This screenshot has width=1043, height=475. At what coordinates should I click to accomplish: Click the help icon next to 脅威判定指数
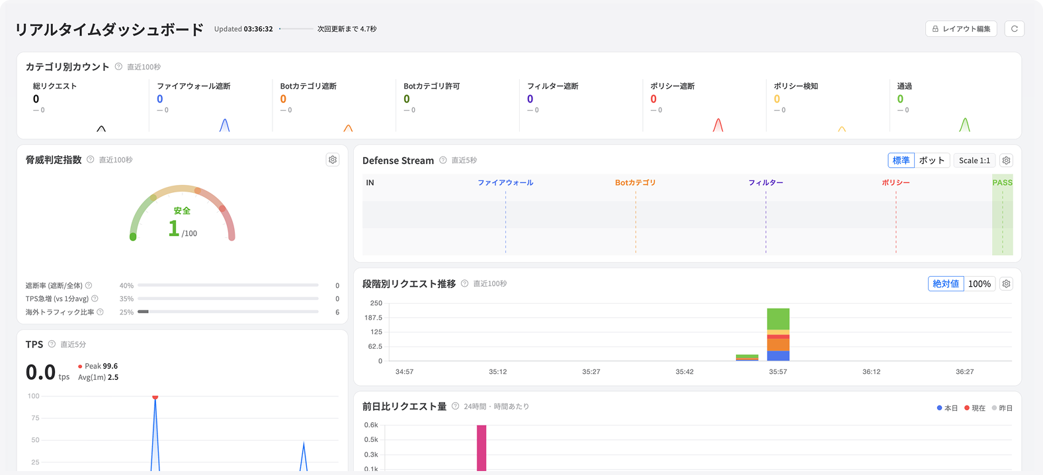[91, 160]
